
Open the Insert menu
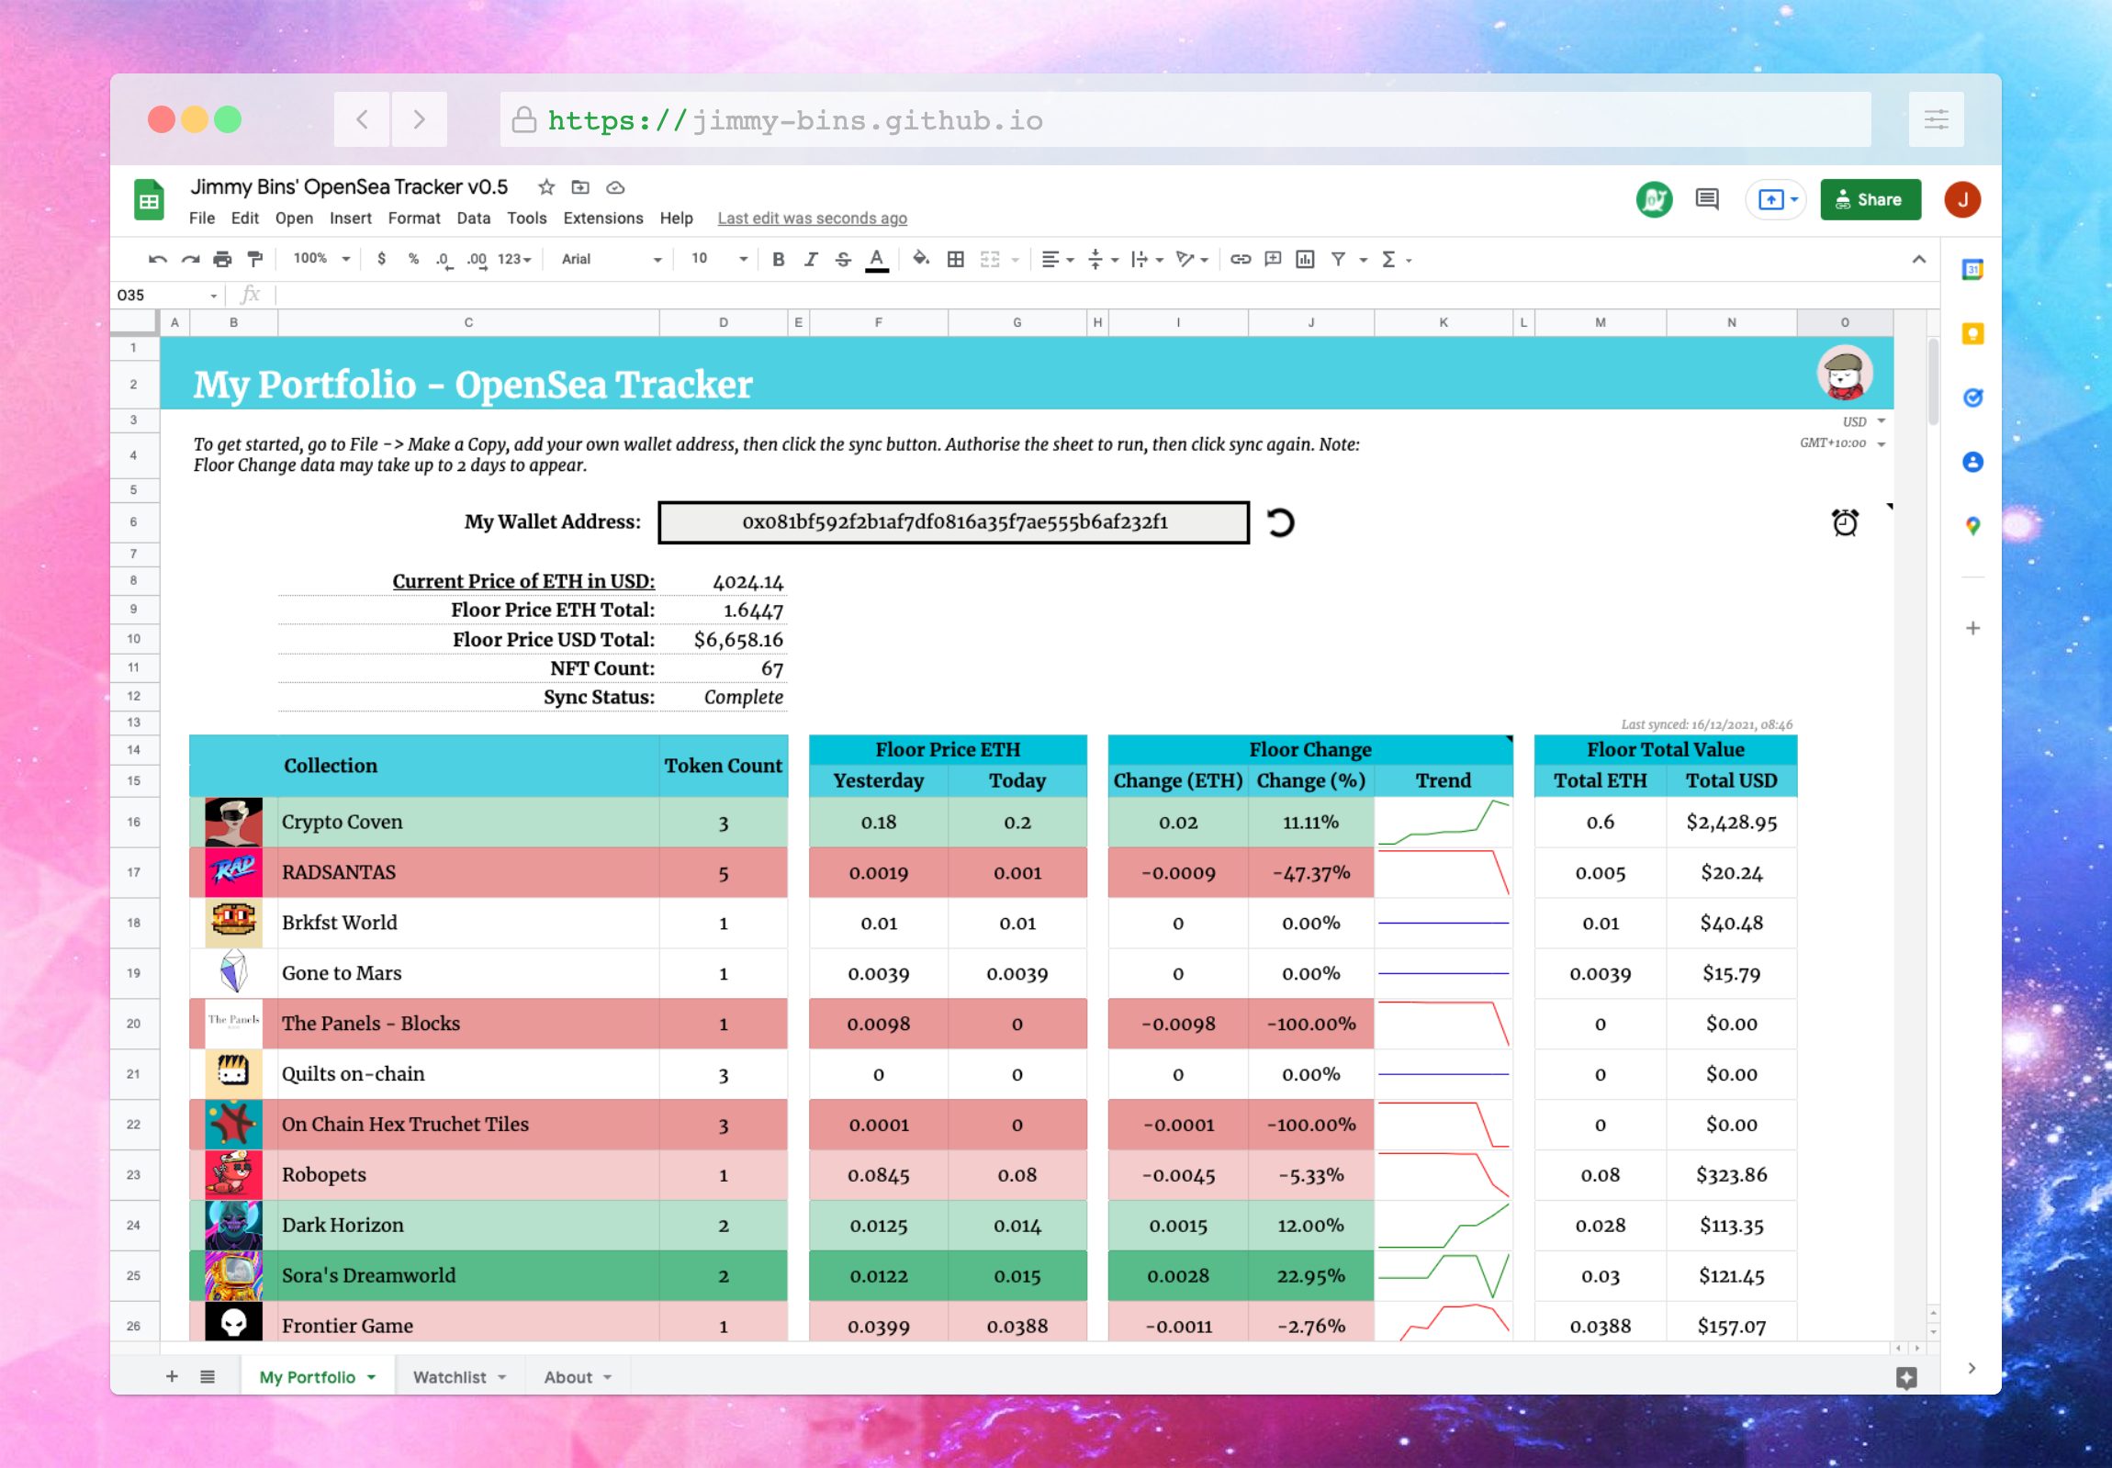351,218
